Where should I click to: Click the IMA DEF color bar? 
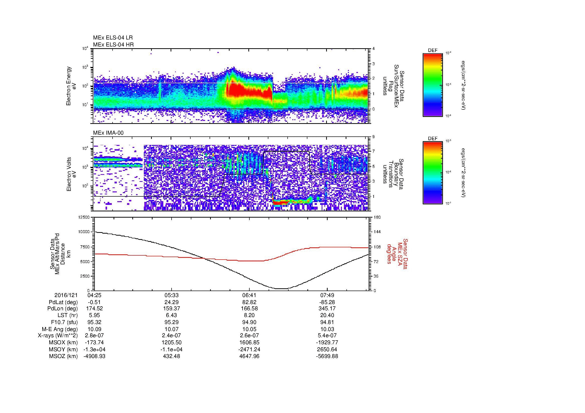433,173
